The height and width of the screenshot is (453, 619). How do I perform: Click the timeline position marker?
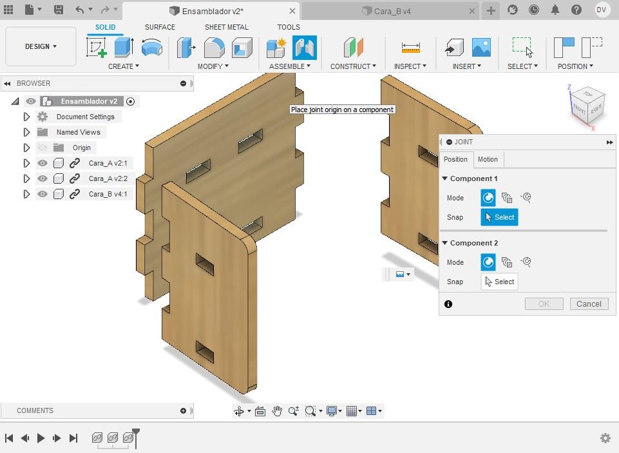(x=136, y=438)
